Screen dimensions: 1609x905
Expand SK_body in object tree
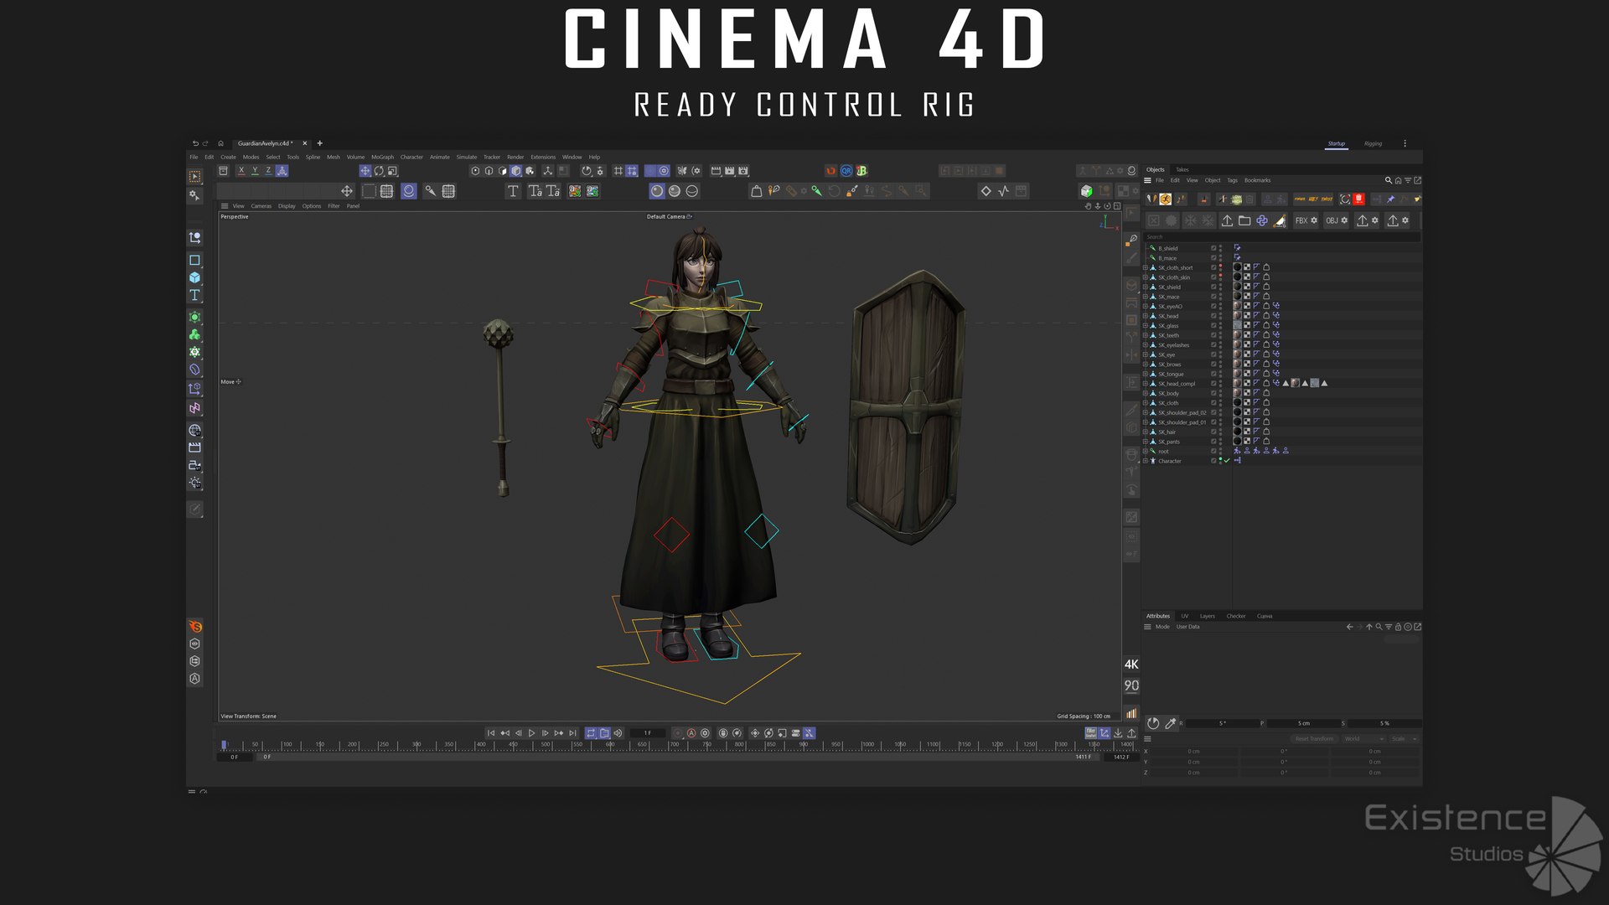tap(1146, 393)
